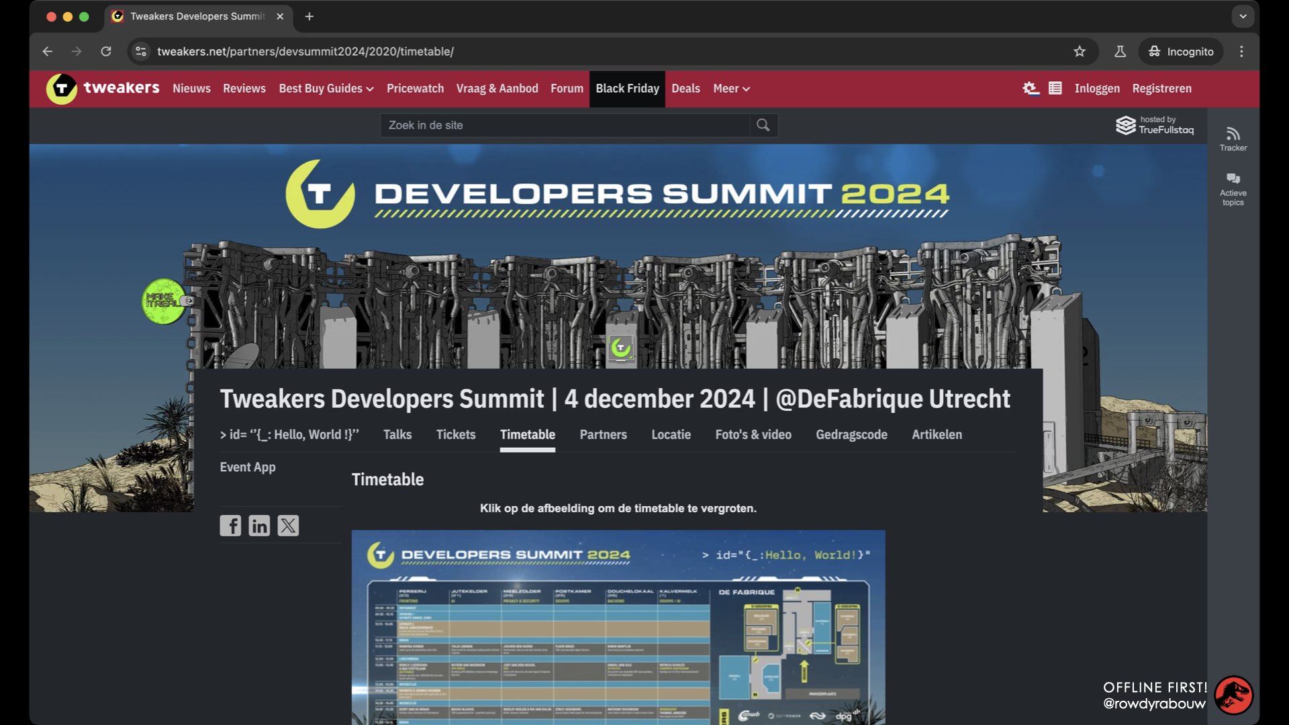Focus the 'Zoek in de site' search field
This screenshot has height=725, width=1289.
click(564, 125)
